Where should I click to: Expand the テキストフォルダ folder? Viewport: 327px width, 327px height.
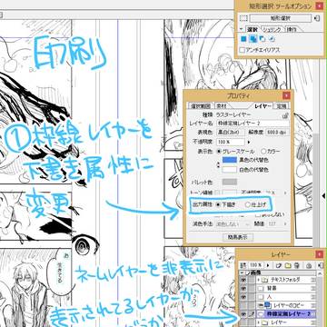(x=258, y=280)
